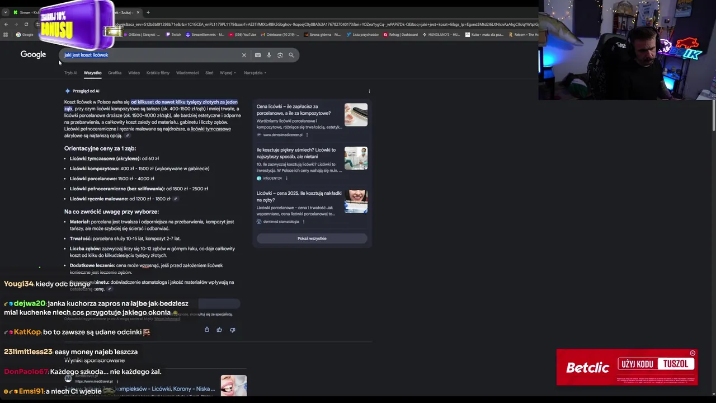Go to Google logo homepage

(x=33, y=54)
